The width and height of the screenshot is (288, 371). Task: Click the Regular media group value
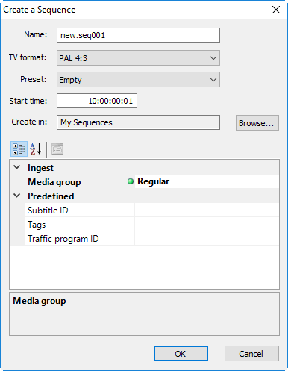(x=154, y=181)
